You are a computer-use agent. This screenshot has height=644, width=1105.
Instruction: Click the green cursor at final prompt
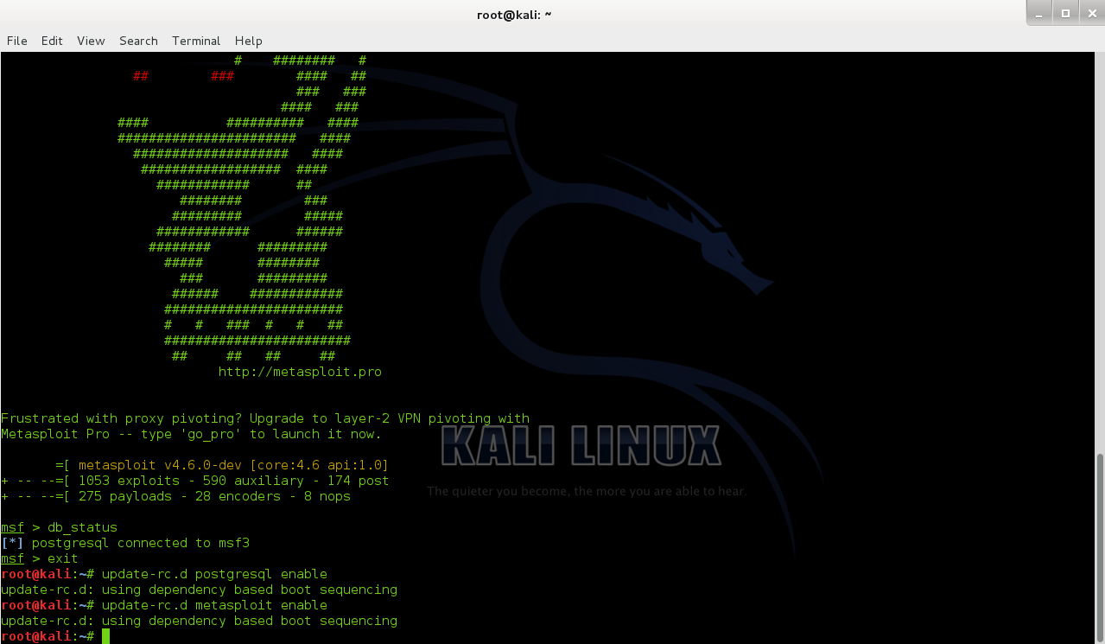click(106, 636)
